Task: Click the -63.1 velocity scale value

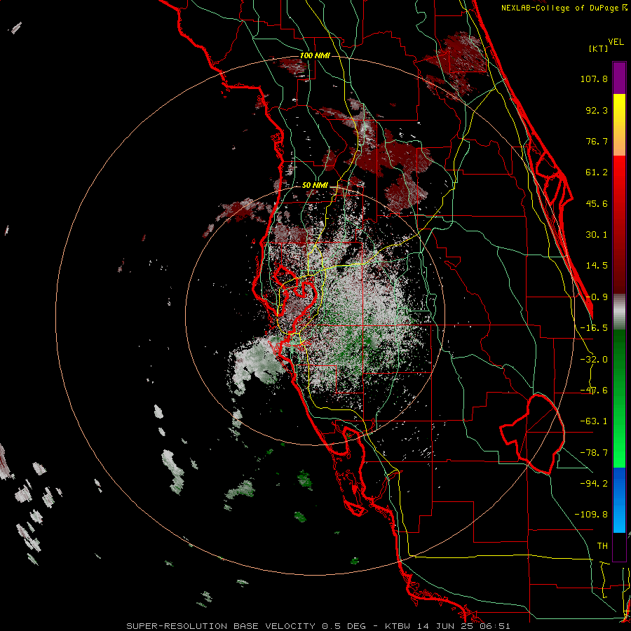Action: pyautogui.click(x=594, y=421)
